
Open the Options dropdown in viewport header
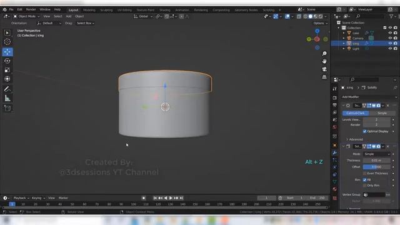tap(320, 23)
